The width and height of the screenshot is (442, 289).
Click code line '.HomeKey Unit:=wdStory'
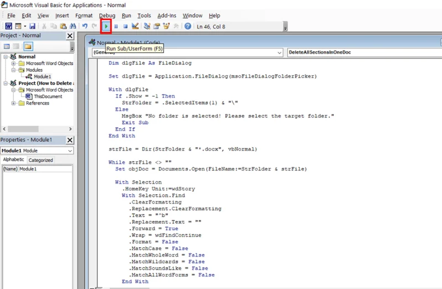pyautogui.click(x=159, y=189)
